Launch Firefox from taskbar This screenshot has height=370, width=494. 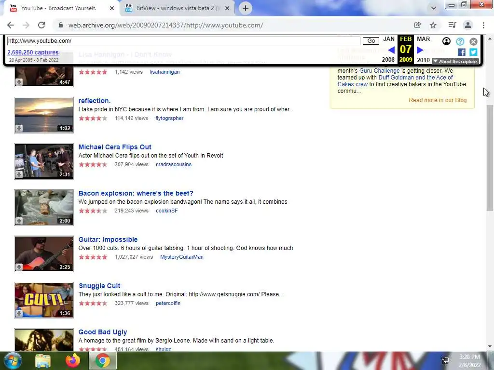(x=73, y=360)
